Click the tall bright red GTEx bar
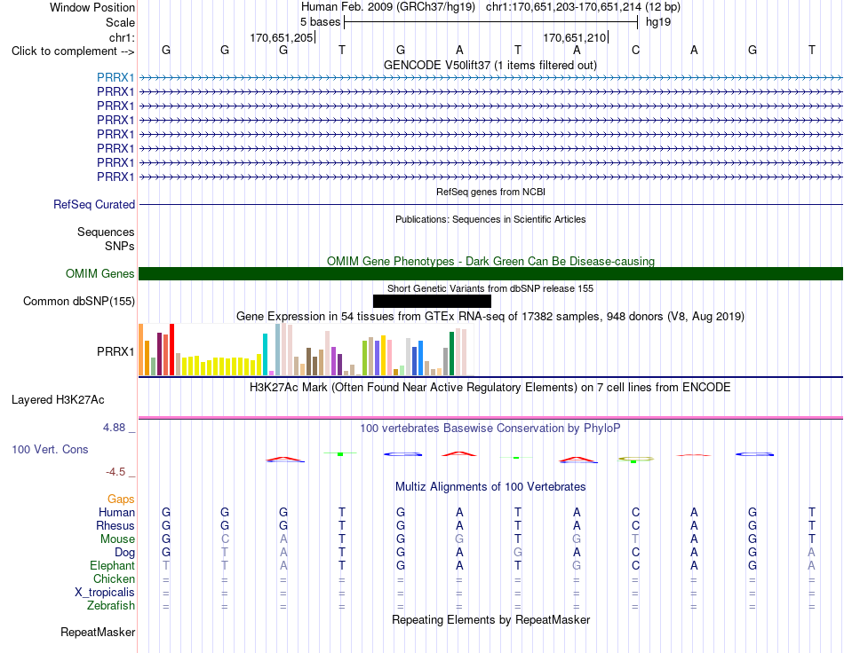Screen dimensions: 844x653 coord(171,350)
